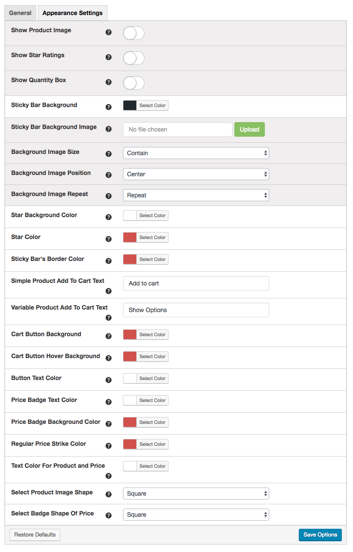The image size is (353, 552).
Task: Click the Simple Product Add To Cart text field
Action: coord(196,283)
